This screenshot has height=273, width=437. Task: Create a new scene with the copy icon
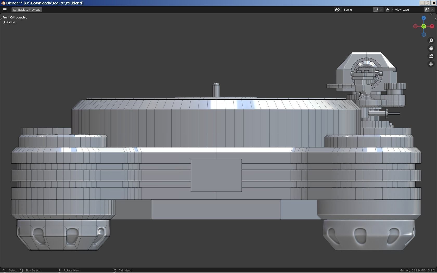point(376,10)
